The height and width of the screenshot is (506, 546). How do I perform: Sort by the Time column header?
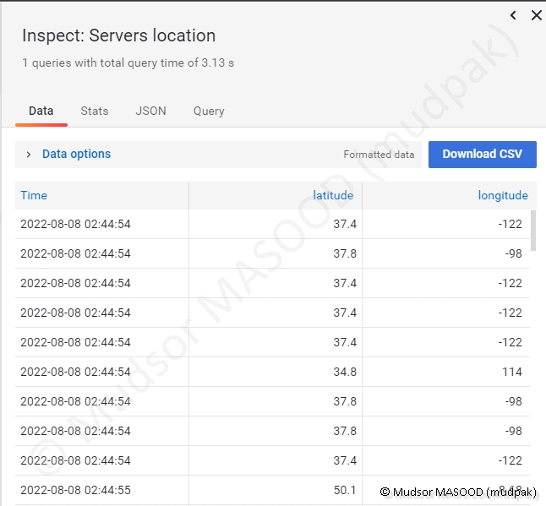(34, 195)
